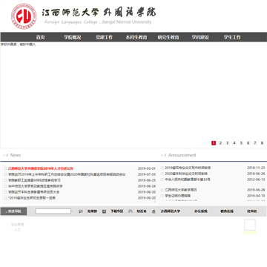Viewport: 267px width, 267px height.
Task: Click the 教务在线 link
Action: click(227, 211)
